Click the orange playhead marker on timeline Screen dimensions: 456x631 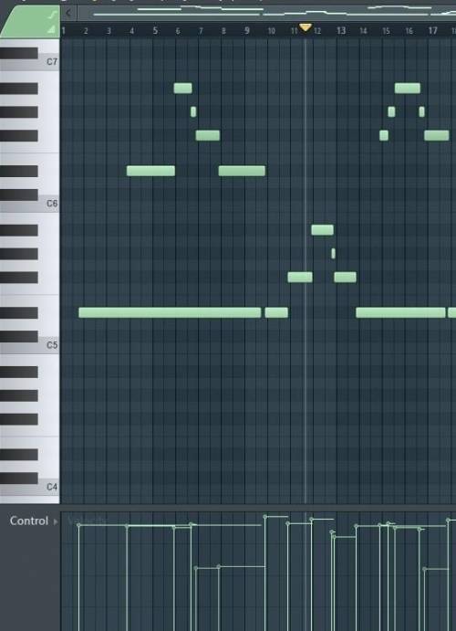tap(306, 27)
